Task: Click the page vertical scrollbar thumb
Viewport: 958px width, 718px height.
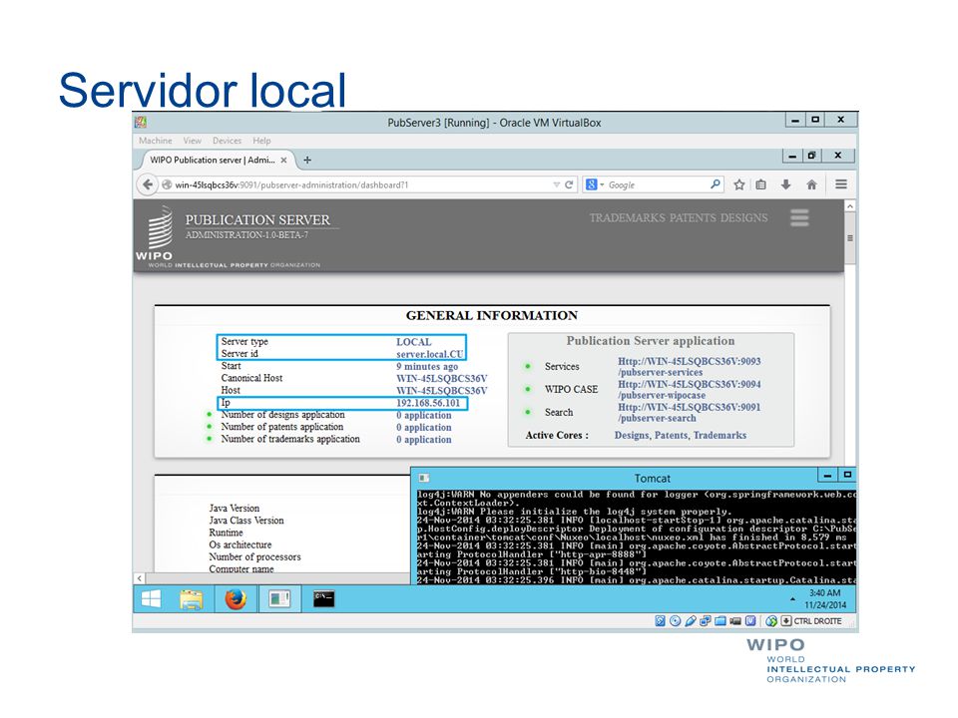Action: point(850,238)
